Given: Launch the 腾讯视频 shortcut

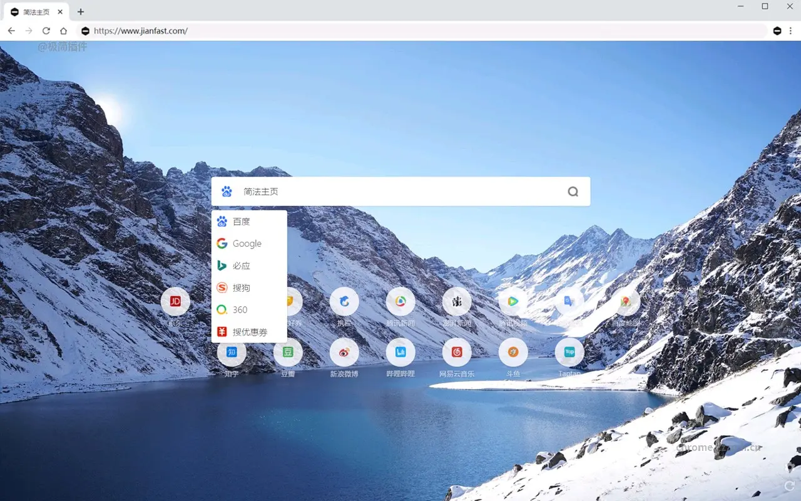Looking at the screenshot, I should pyautogui.click(x=513, y=302).
